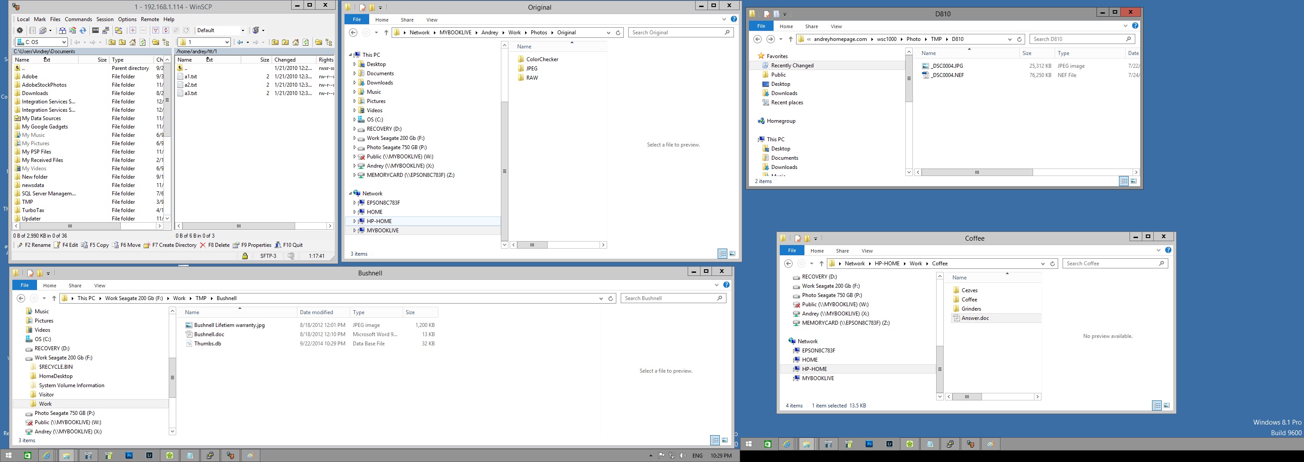The width and height of the screenshot is (1304, 462).
Task: Click parent directory icon in WinSCP local toolbar
Action: (x=112, y=42)
